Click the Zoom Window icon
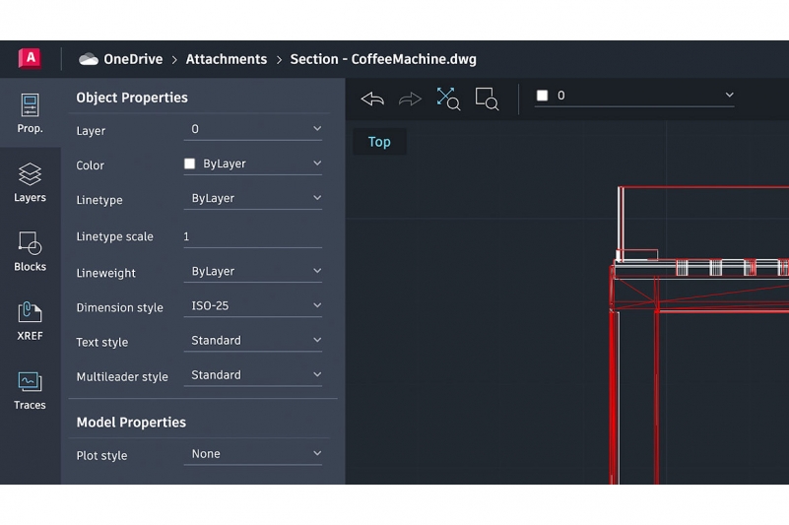Viewport: 789px width, 525px height. pos(487,98)
